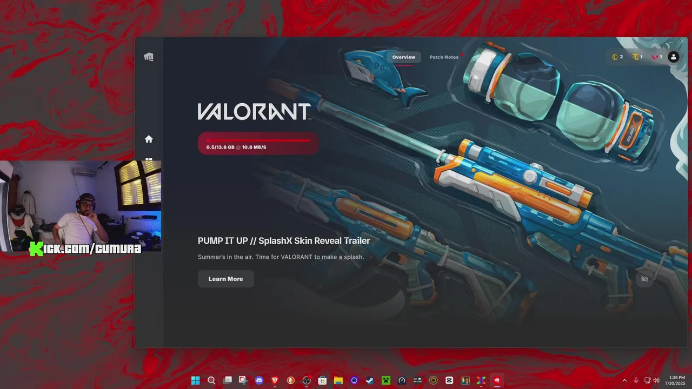This screenshot has height=389, width=692.
Task: Click the microphone tray icon
Action: pos(636,380)
